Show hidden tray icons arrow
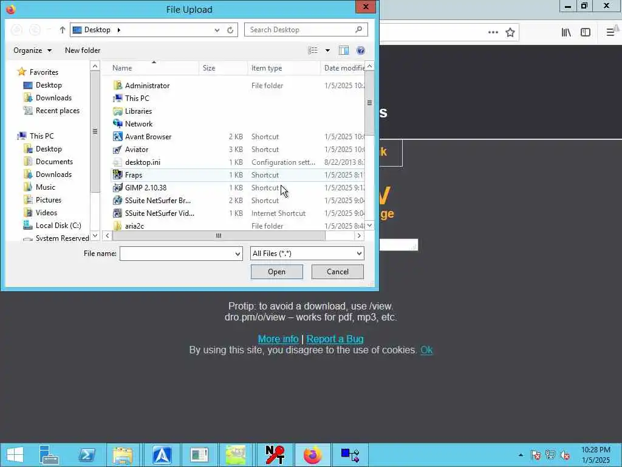Screen dimensions: 622x467 tap(521, 455)
